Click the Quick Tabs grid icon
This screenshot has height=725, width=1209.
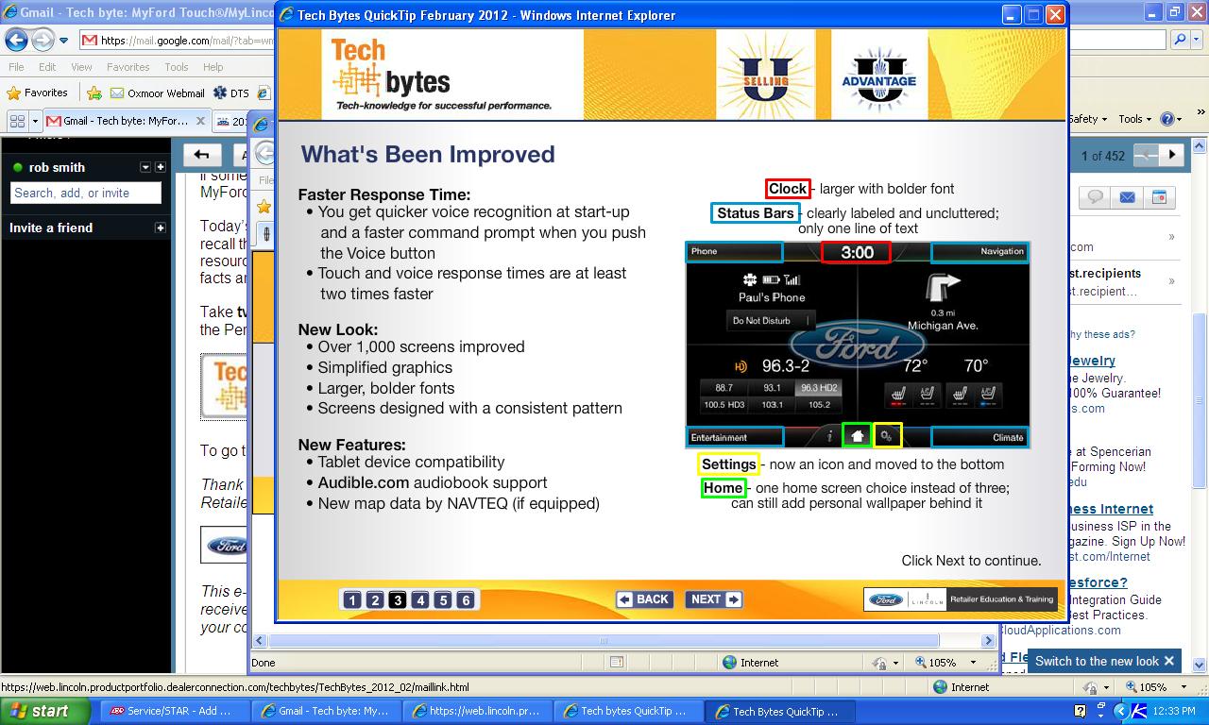click(17, 121)
